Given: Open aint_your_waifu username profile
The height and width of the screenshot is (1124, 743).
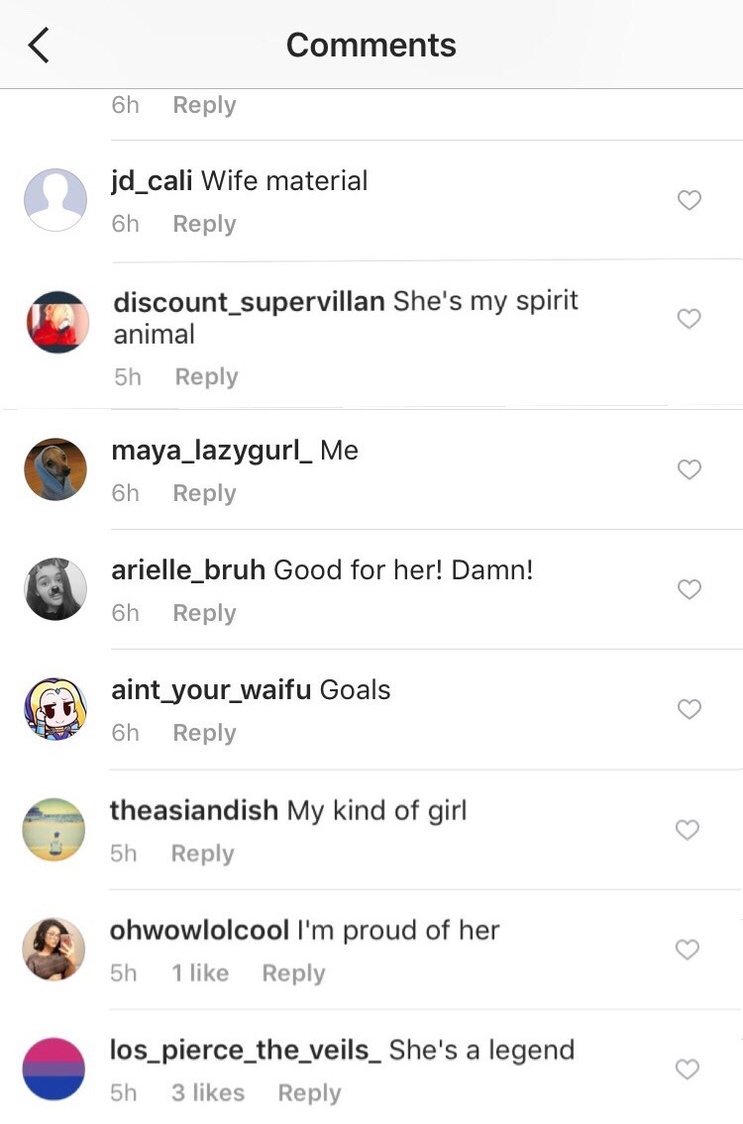Looking at the screenshot, I should pos(211,689).
